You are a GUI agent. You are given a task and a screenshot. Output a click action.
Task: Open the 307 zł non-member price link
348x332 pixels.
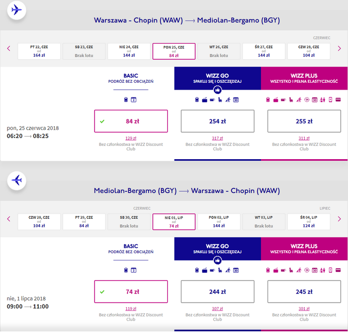[x=217, y=308]
